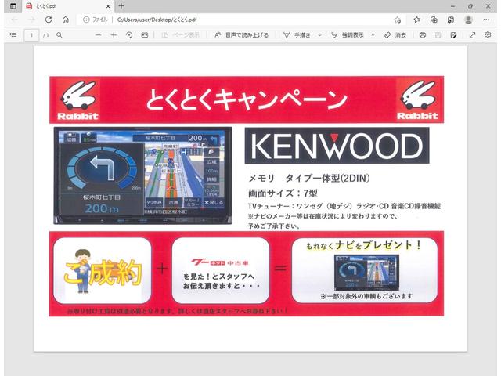Click the small navi image in present box
Image resolution: width=501 pixels, height=376 pixels.
(x=366, y=272)
